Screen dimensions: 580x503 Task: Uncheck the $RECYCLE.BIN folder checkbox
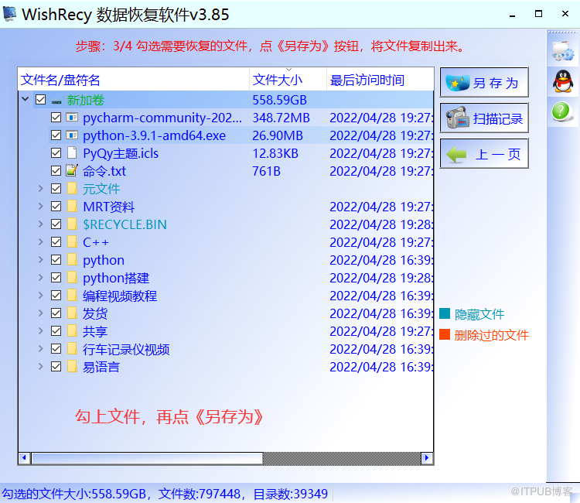click(56, 224)
